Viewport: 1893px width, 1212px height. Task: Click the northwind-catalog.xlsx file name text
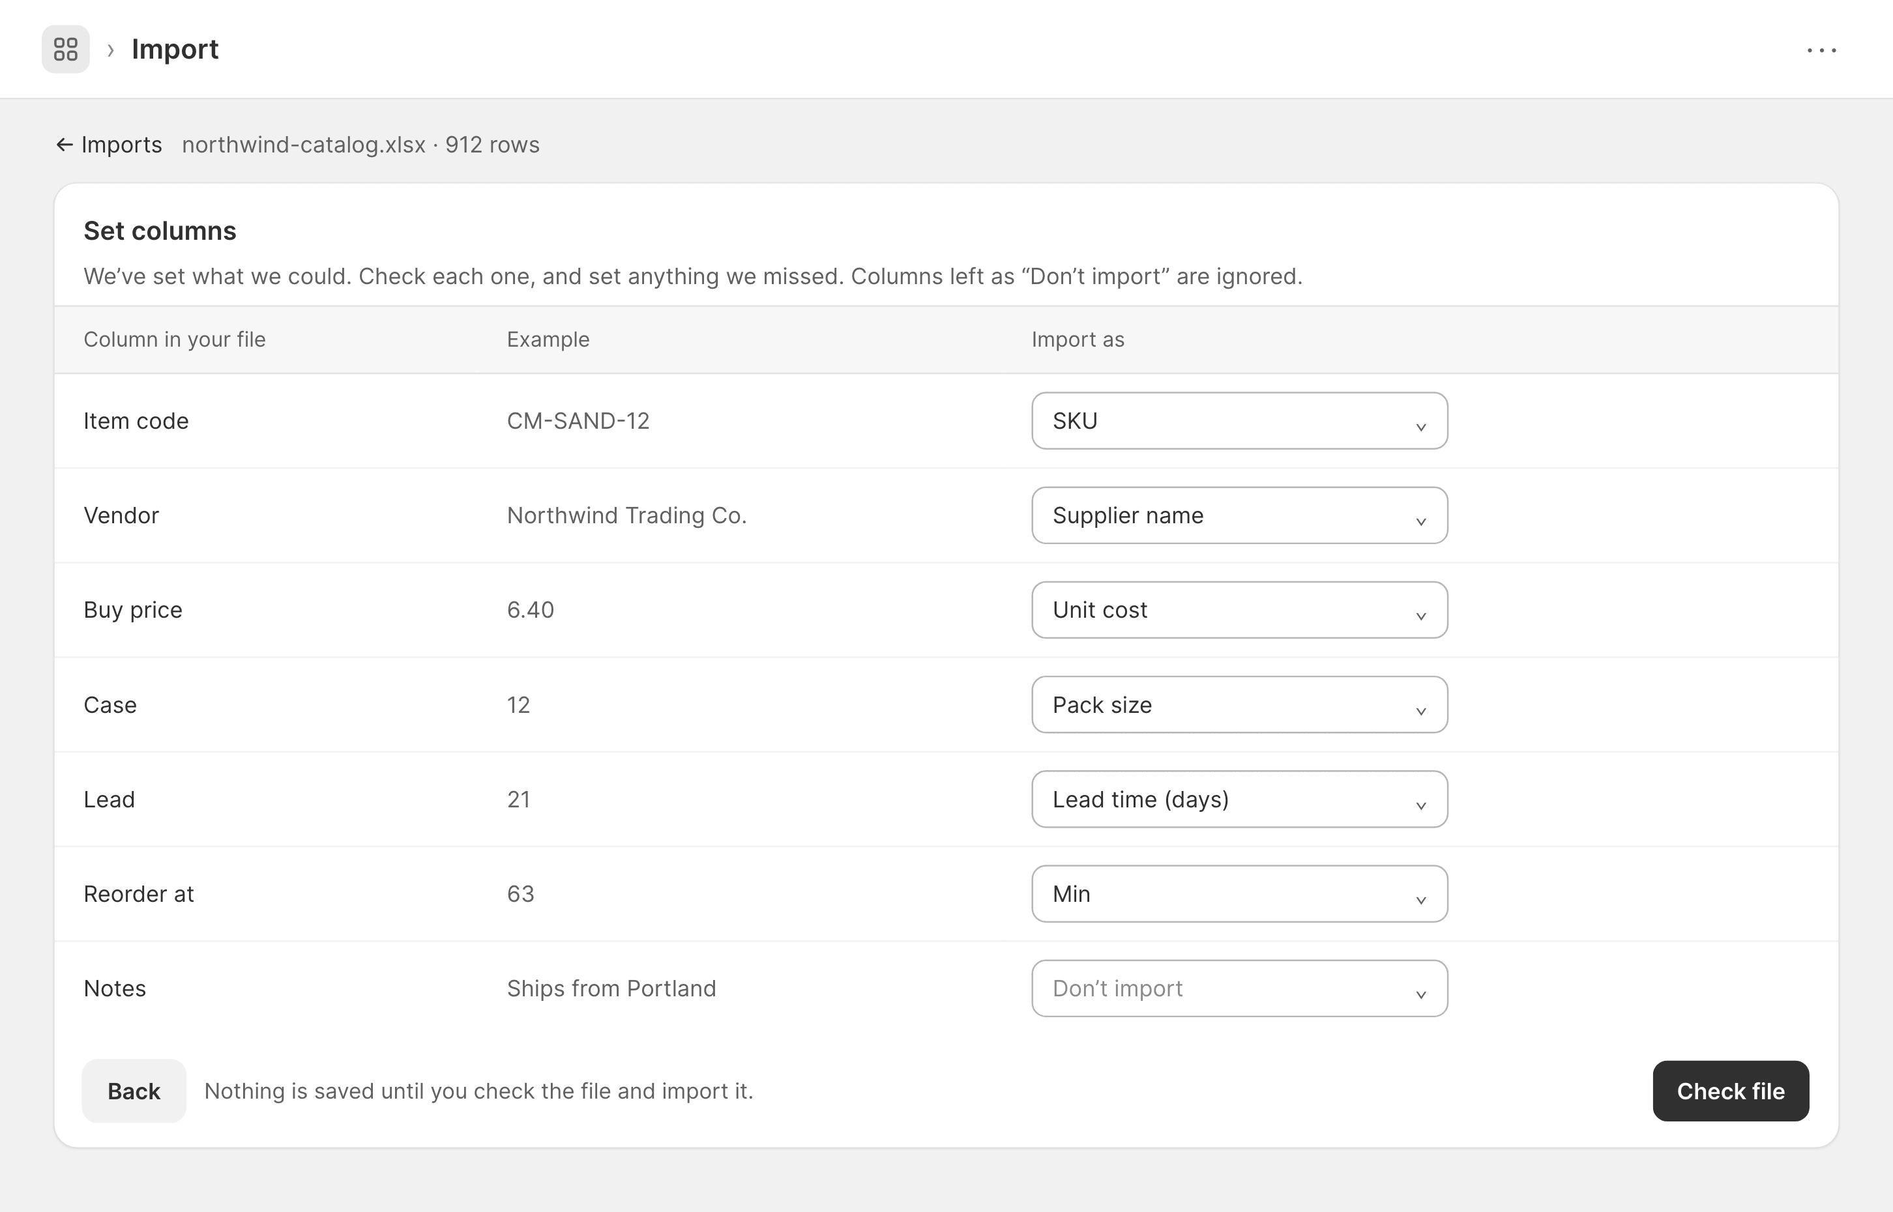click(304, 145)
